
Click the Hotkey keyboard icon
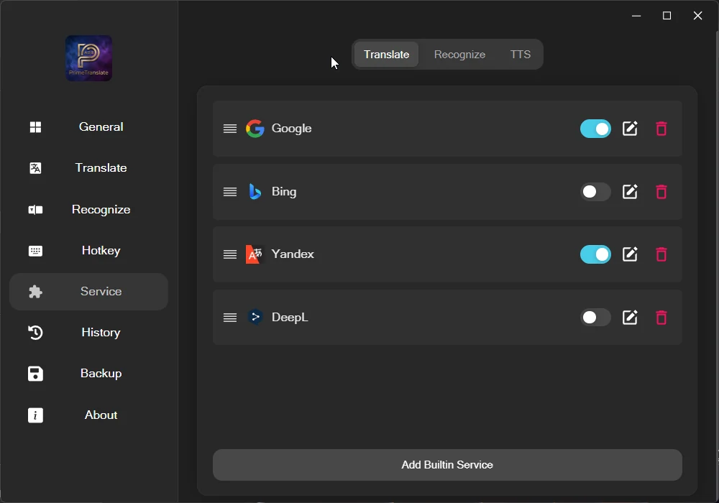(35, 251)
